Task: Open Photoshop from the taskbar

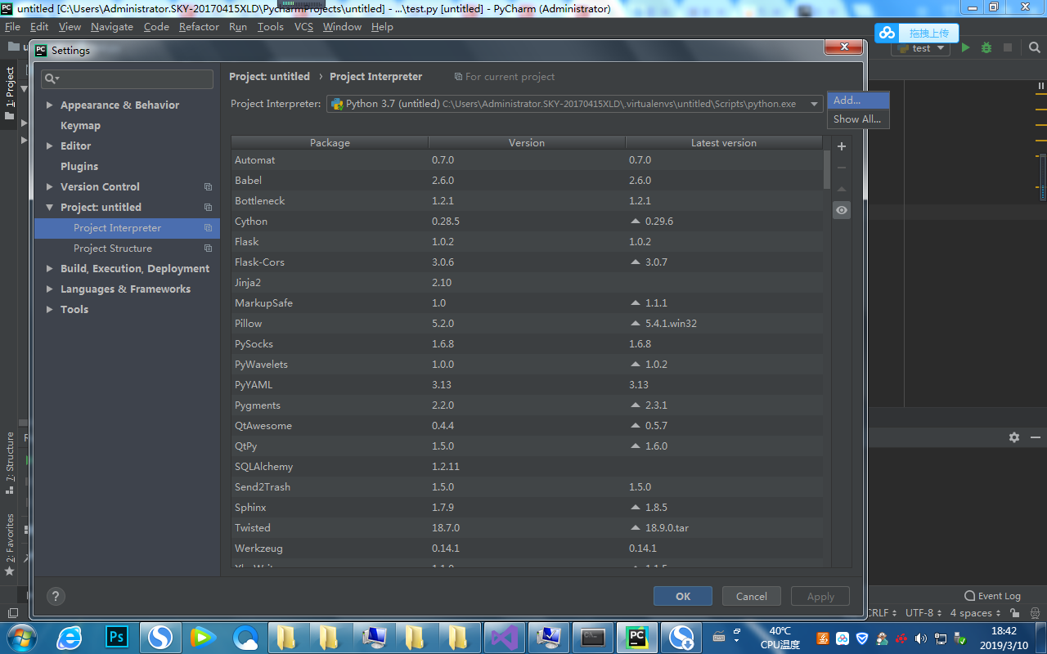Action: [116, 637]
